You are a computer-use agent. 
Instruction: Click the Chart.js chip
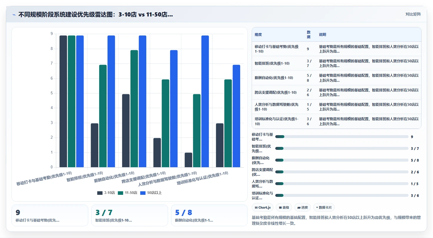pos(263,207)
